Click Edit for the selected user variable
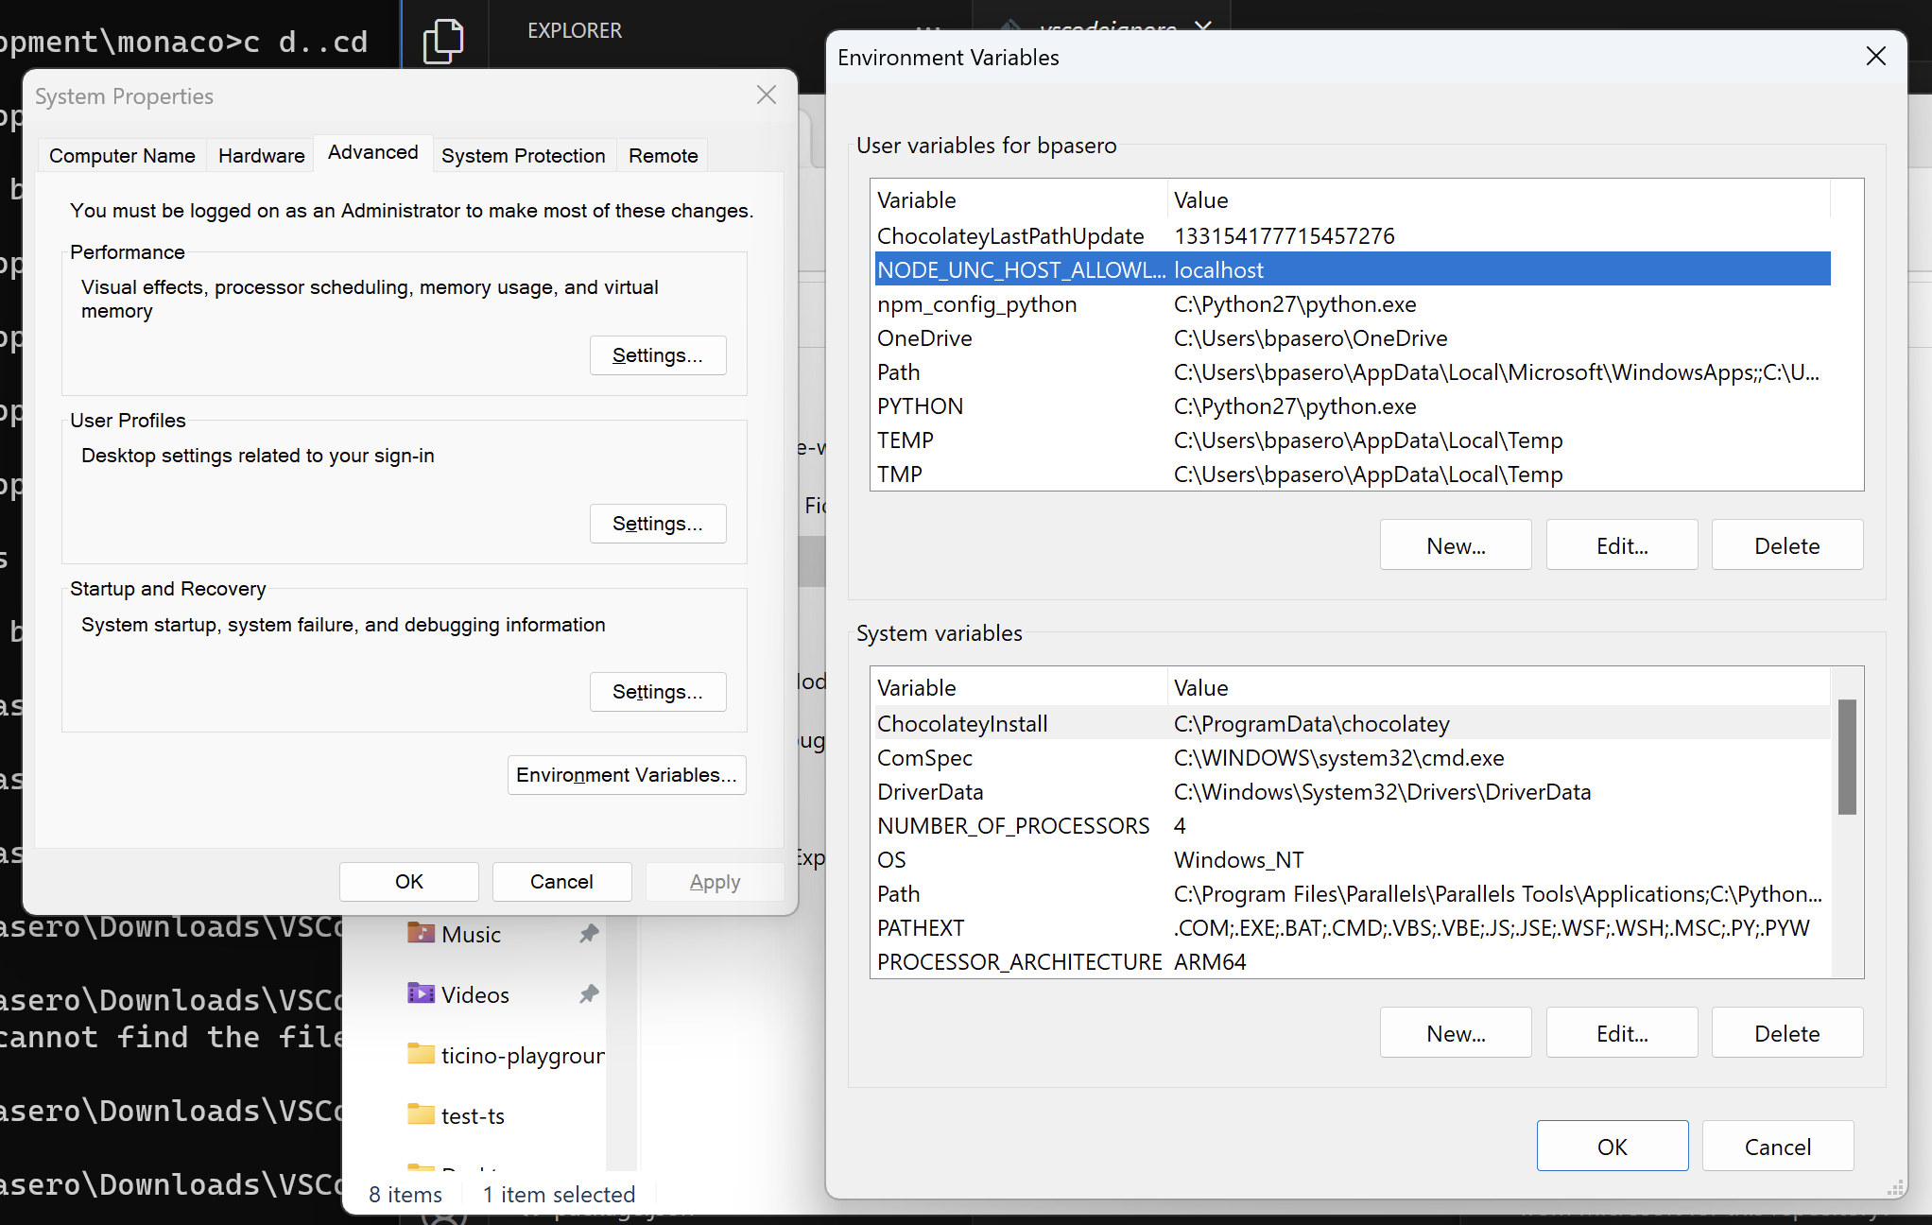The width and height of the screenshot is (1932, 1225). coord(1621,544)
